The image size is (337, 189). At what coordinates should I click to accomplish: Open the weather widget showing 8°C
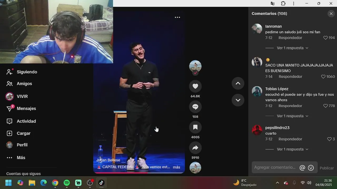click(245, 183)
